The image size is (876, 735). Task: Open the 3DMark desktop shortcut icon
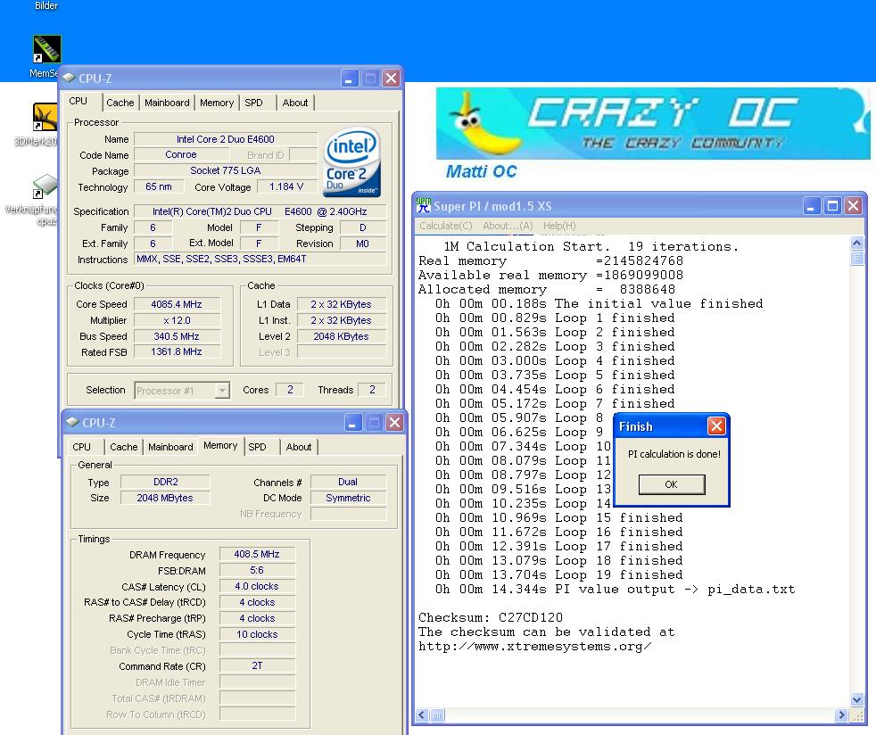click(x=45, y=117)
